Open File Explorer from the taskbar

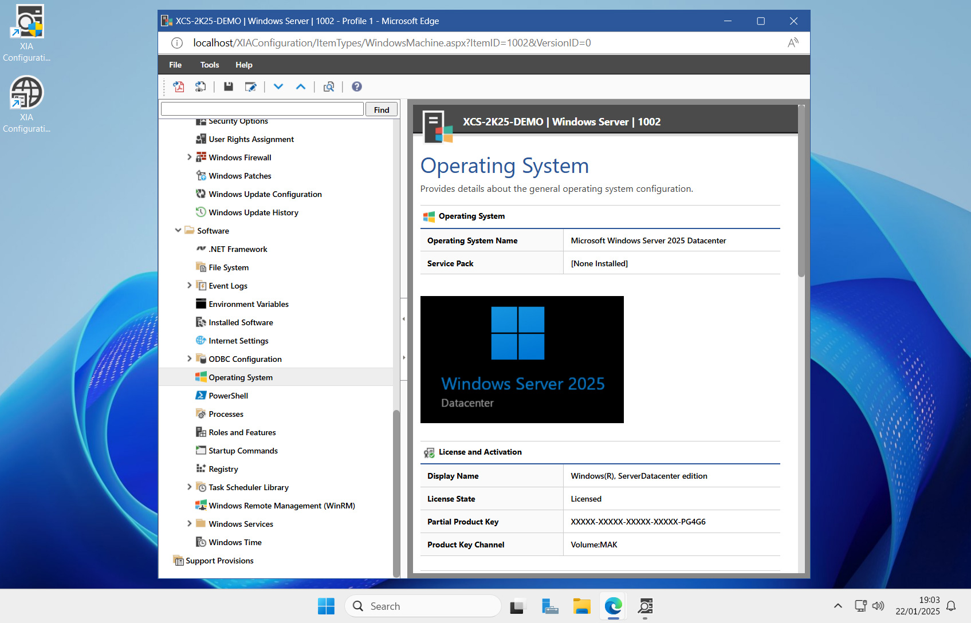(x=581, y=606)
